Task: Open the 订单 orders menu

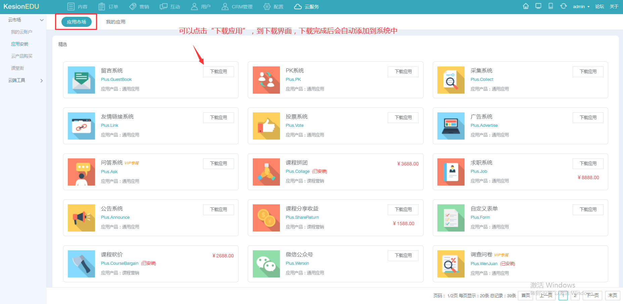Action: 108,7
